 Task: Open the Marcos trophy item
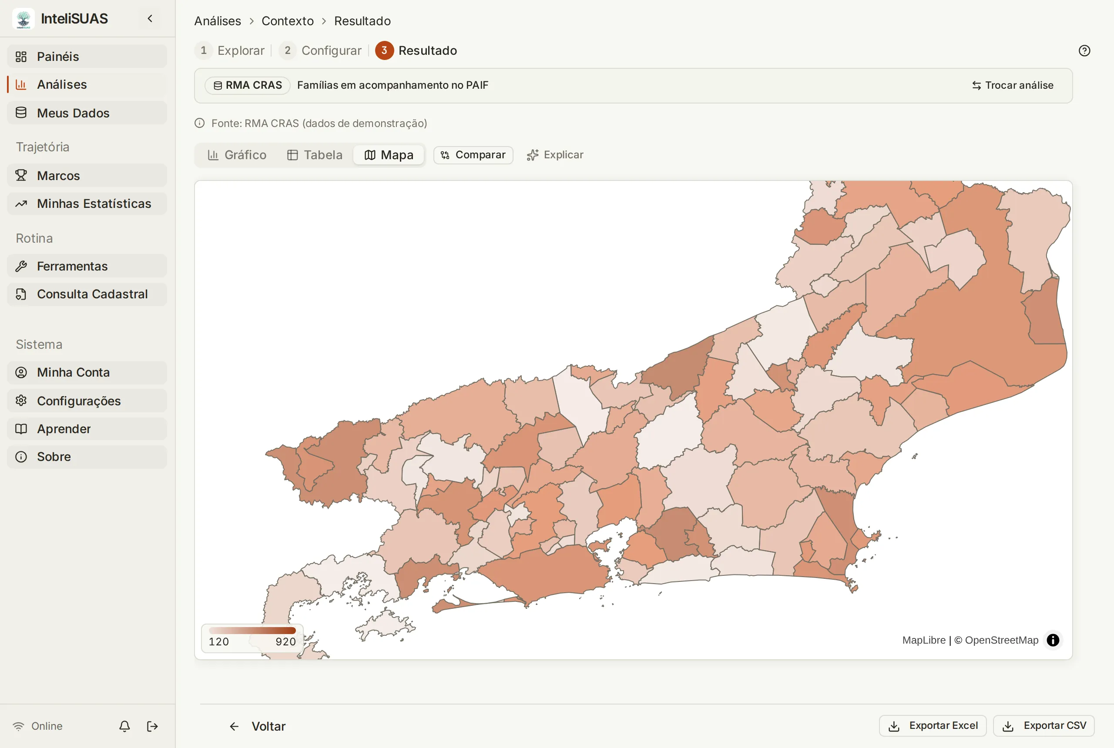87,176
